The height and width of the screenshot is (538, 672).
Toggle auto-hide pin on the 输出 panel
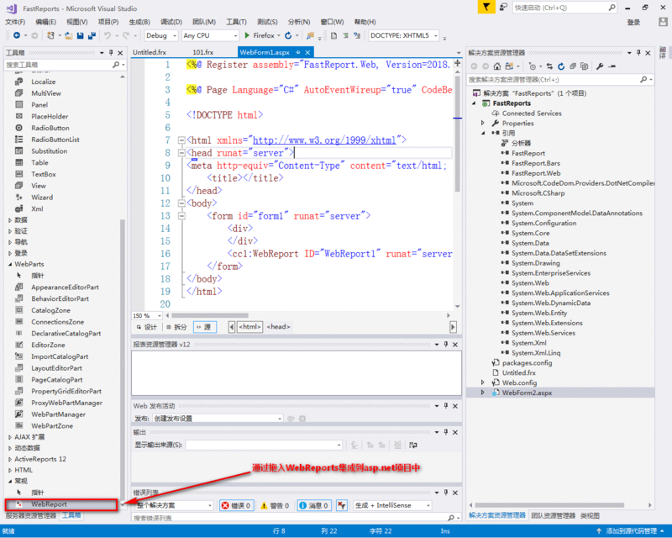(446, 432)
